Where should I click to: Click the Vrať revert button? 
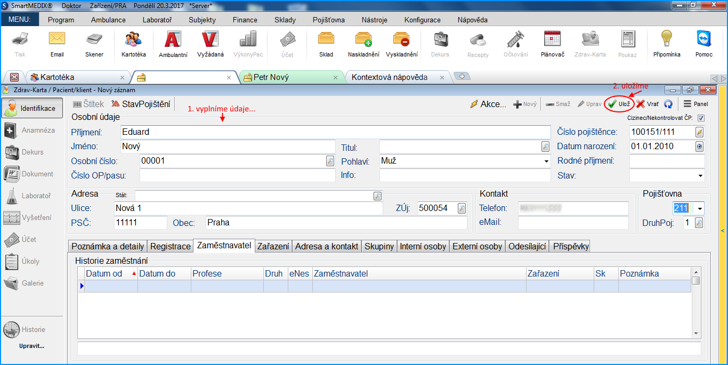648,104
